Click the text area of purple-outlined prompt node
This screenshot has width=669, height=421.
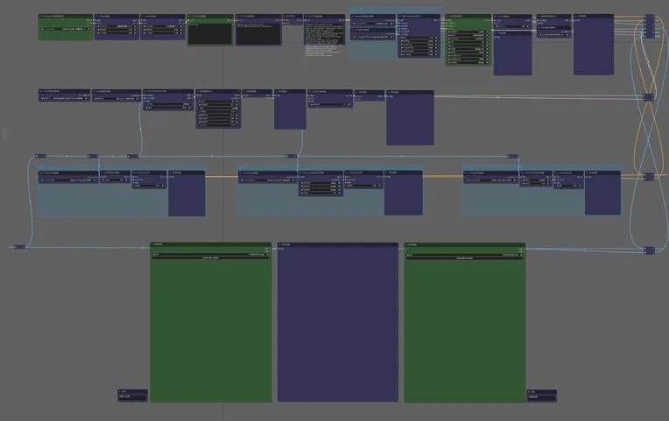[x=257, y=33]
